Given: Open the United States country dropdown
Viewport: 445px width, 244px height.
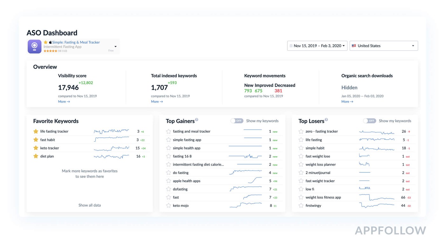Looking at the screenshot, I should click(x=384, y=46).
